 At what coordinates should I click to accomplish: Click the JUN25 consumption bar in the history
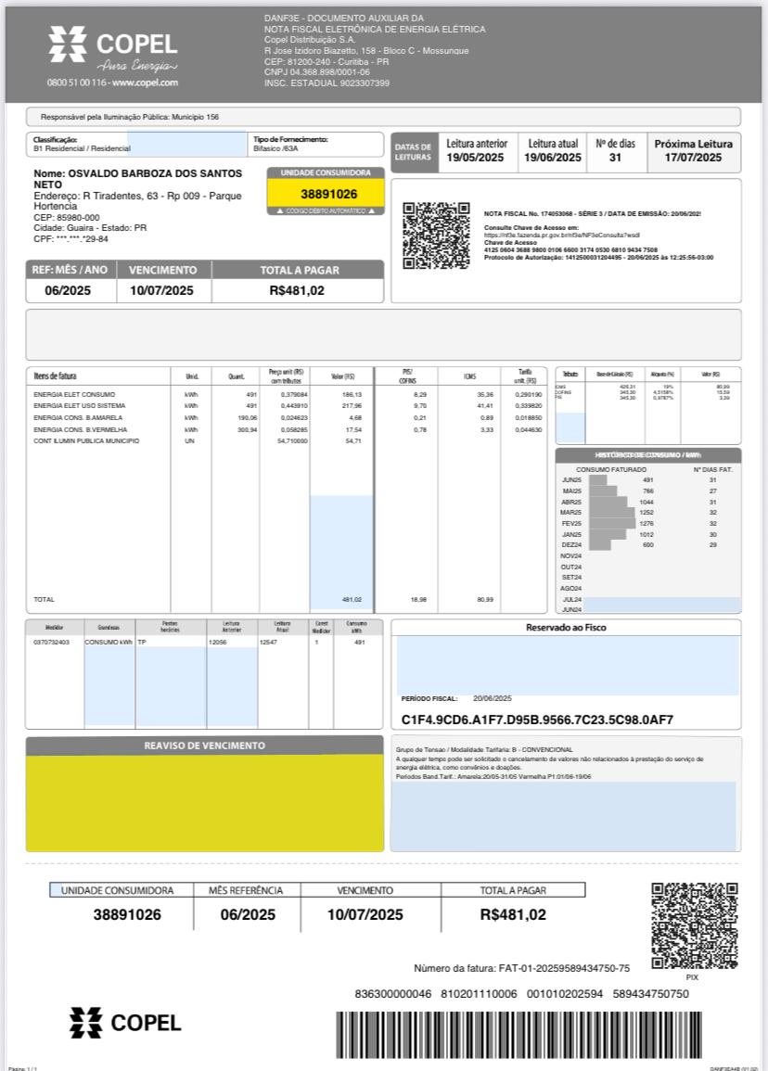click(x=597, y=480)
